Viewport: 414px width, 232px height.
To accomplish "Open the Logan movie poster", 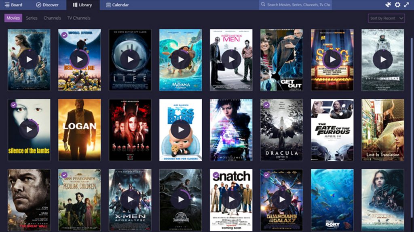I will coord(80,130).
